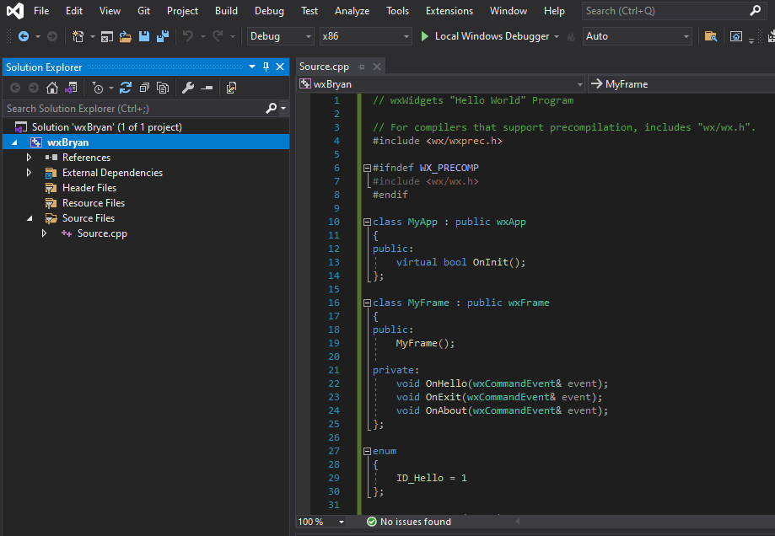The height and width of the screenshot is (536, 775).
Task: Open the Build menu
Action: point(226,10)
